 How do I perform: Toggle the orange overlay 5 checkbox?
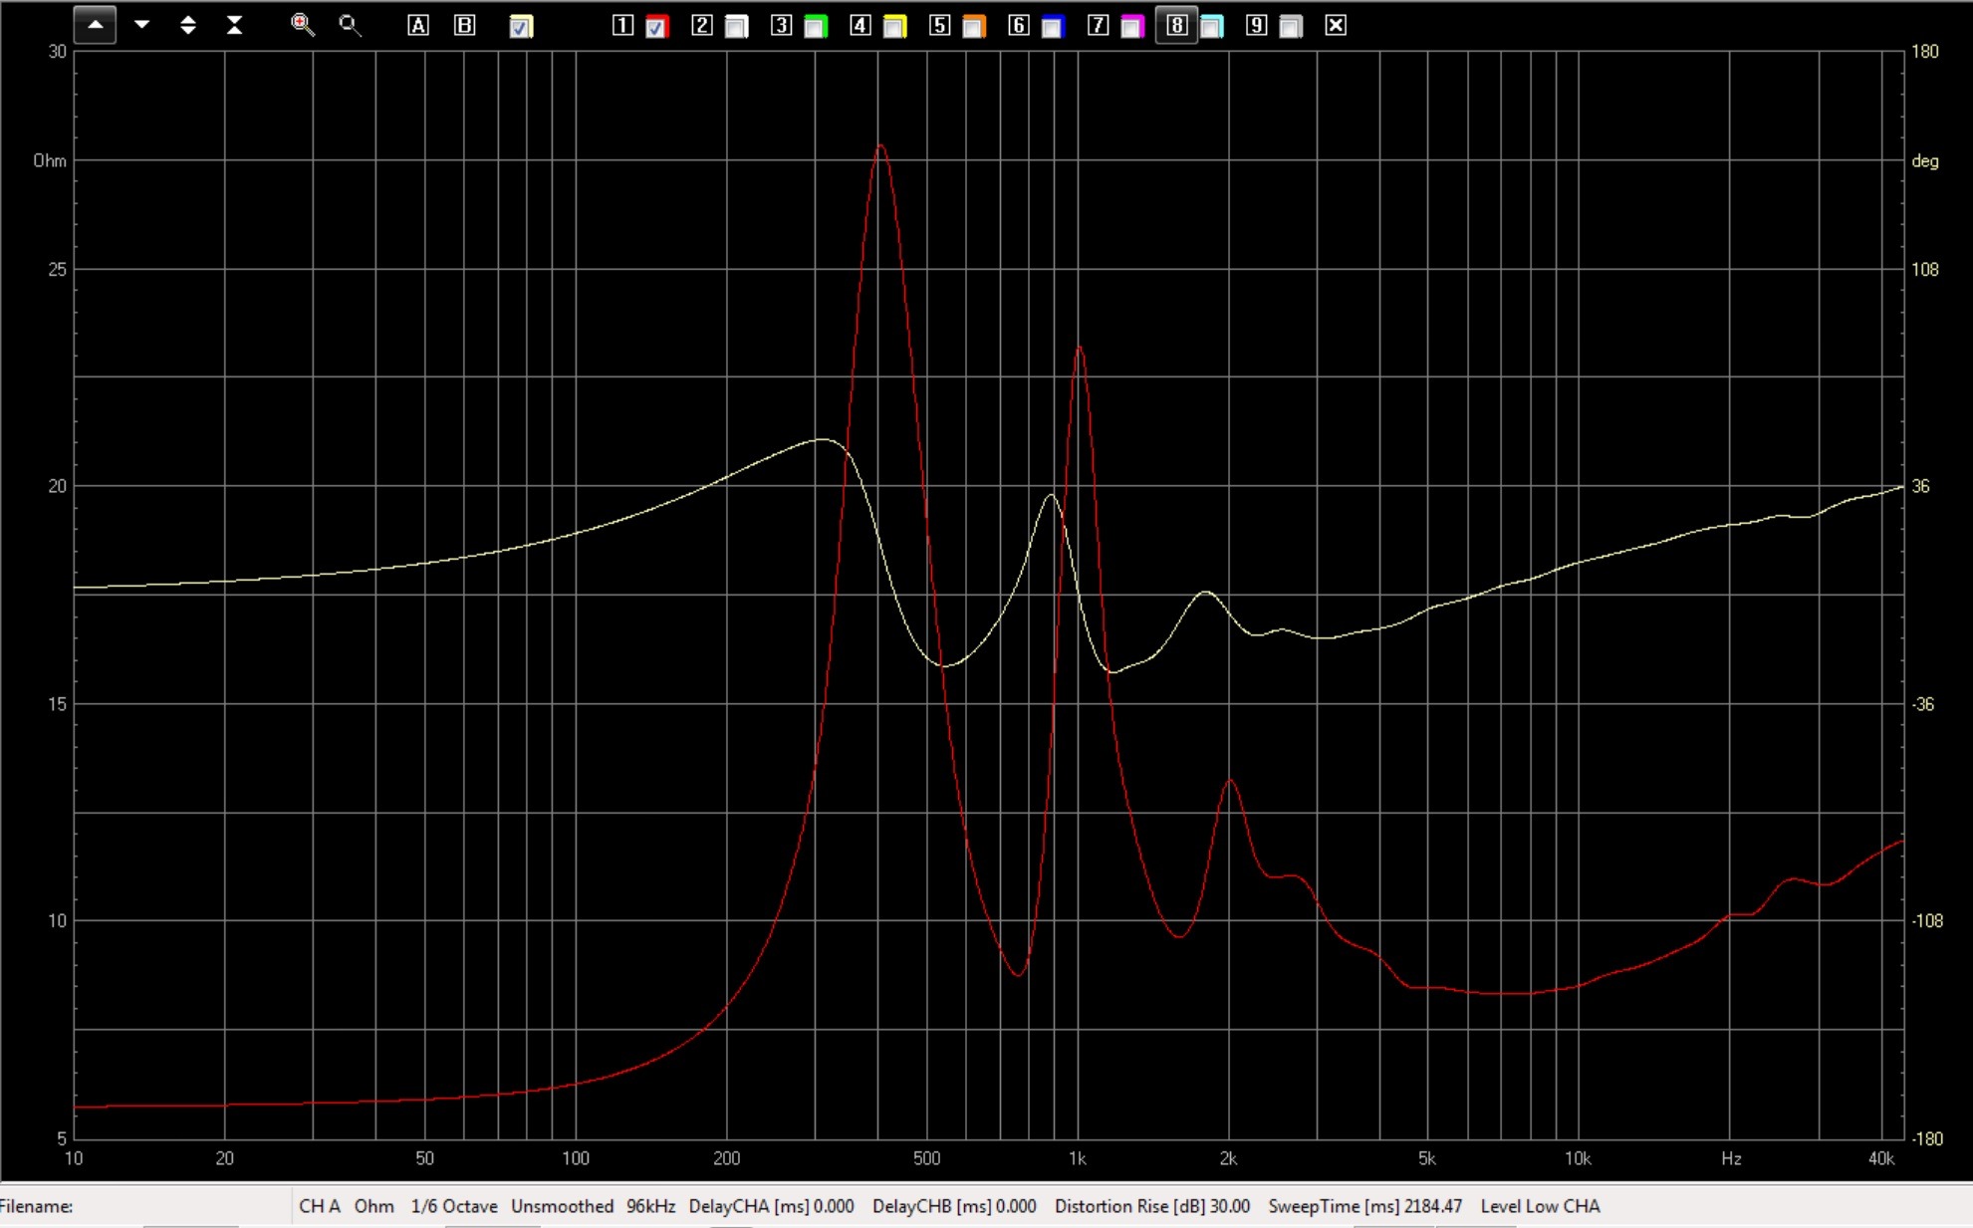974,27
